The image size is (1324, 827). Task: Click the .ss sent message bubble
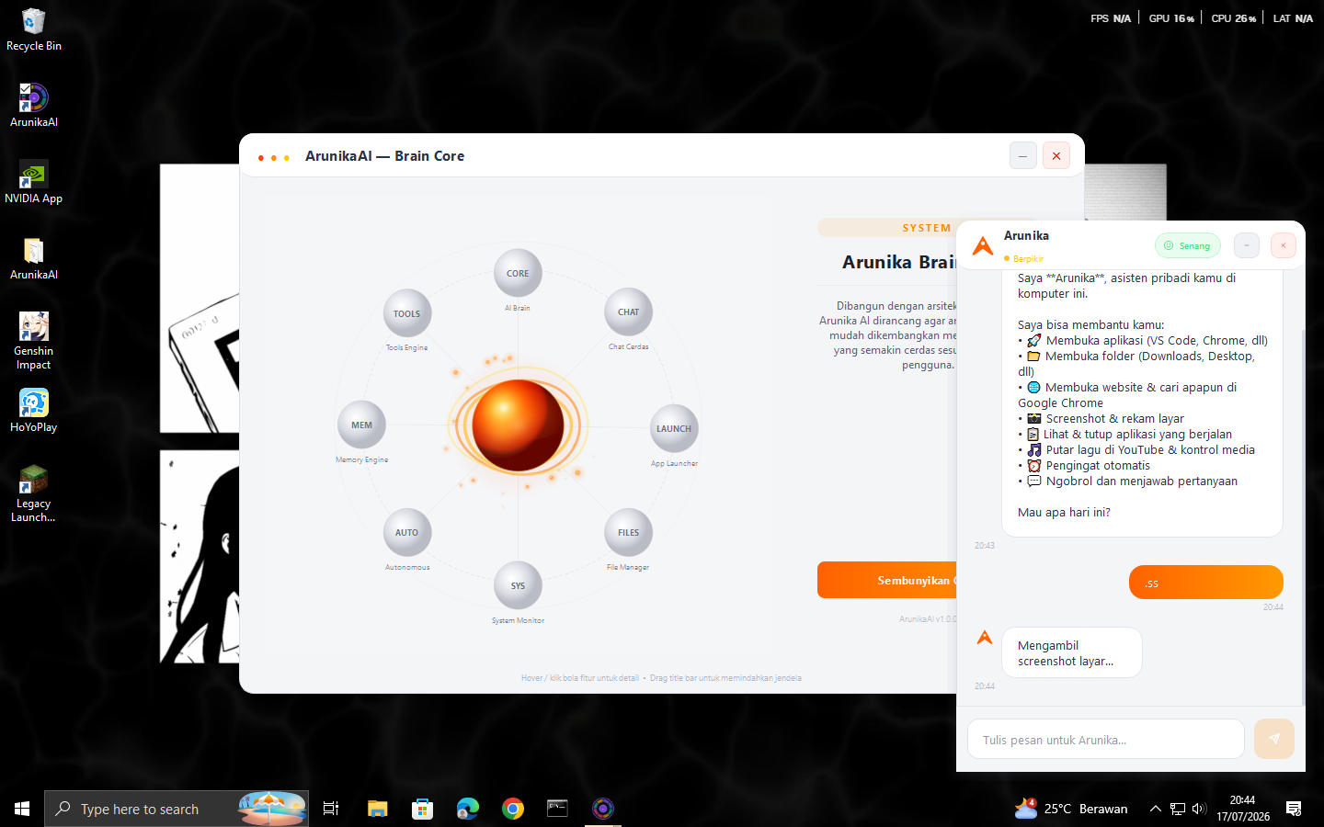tap(1206, 583)
